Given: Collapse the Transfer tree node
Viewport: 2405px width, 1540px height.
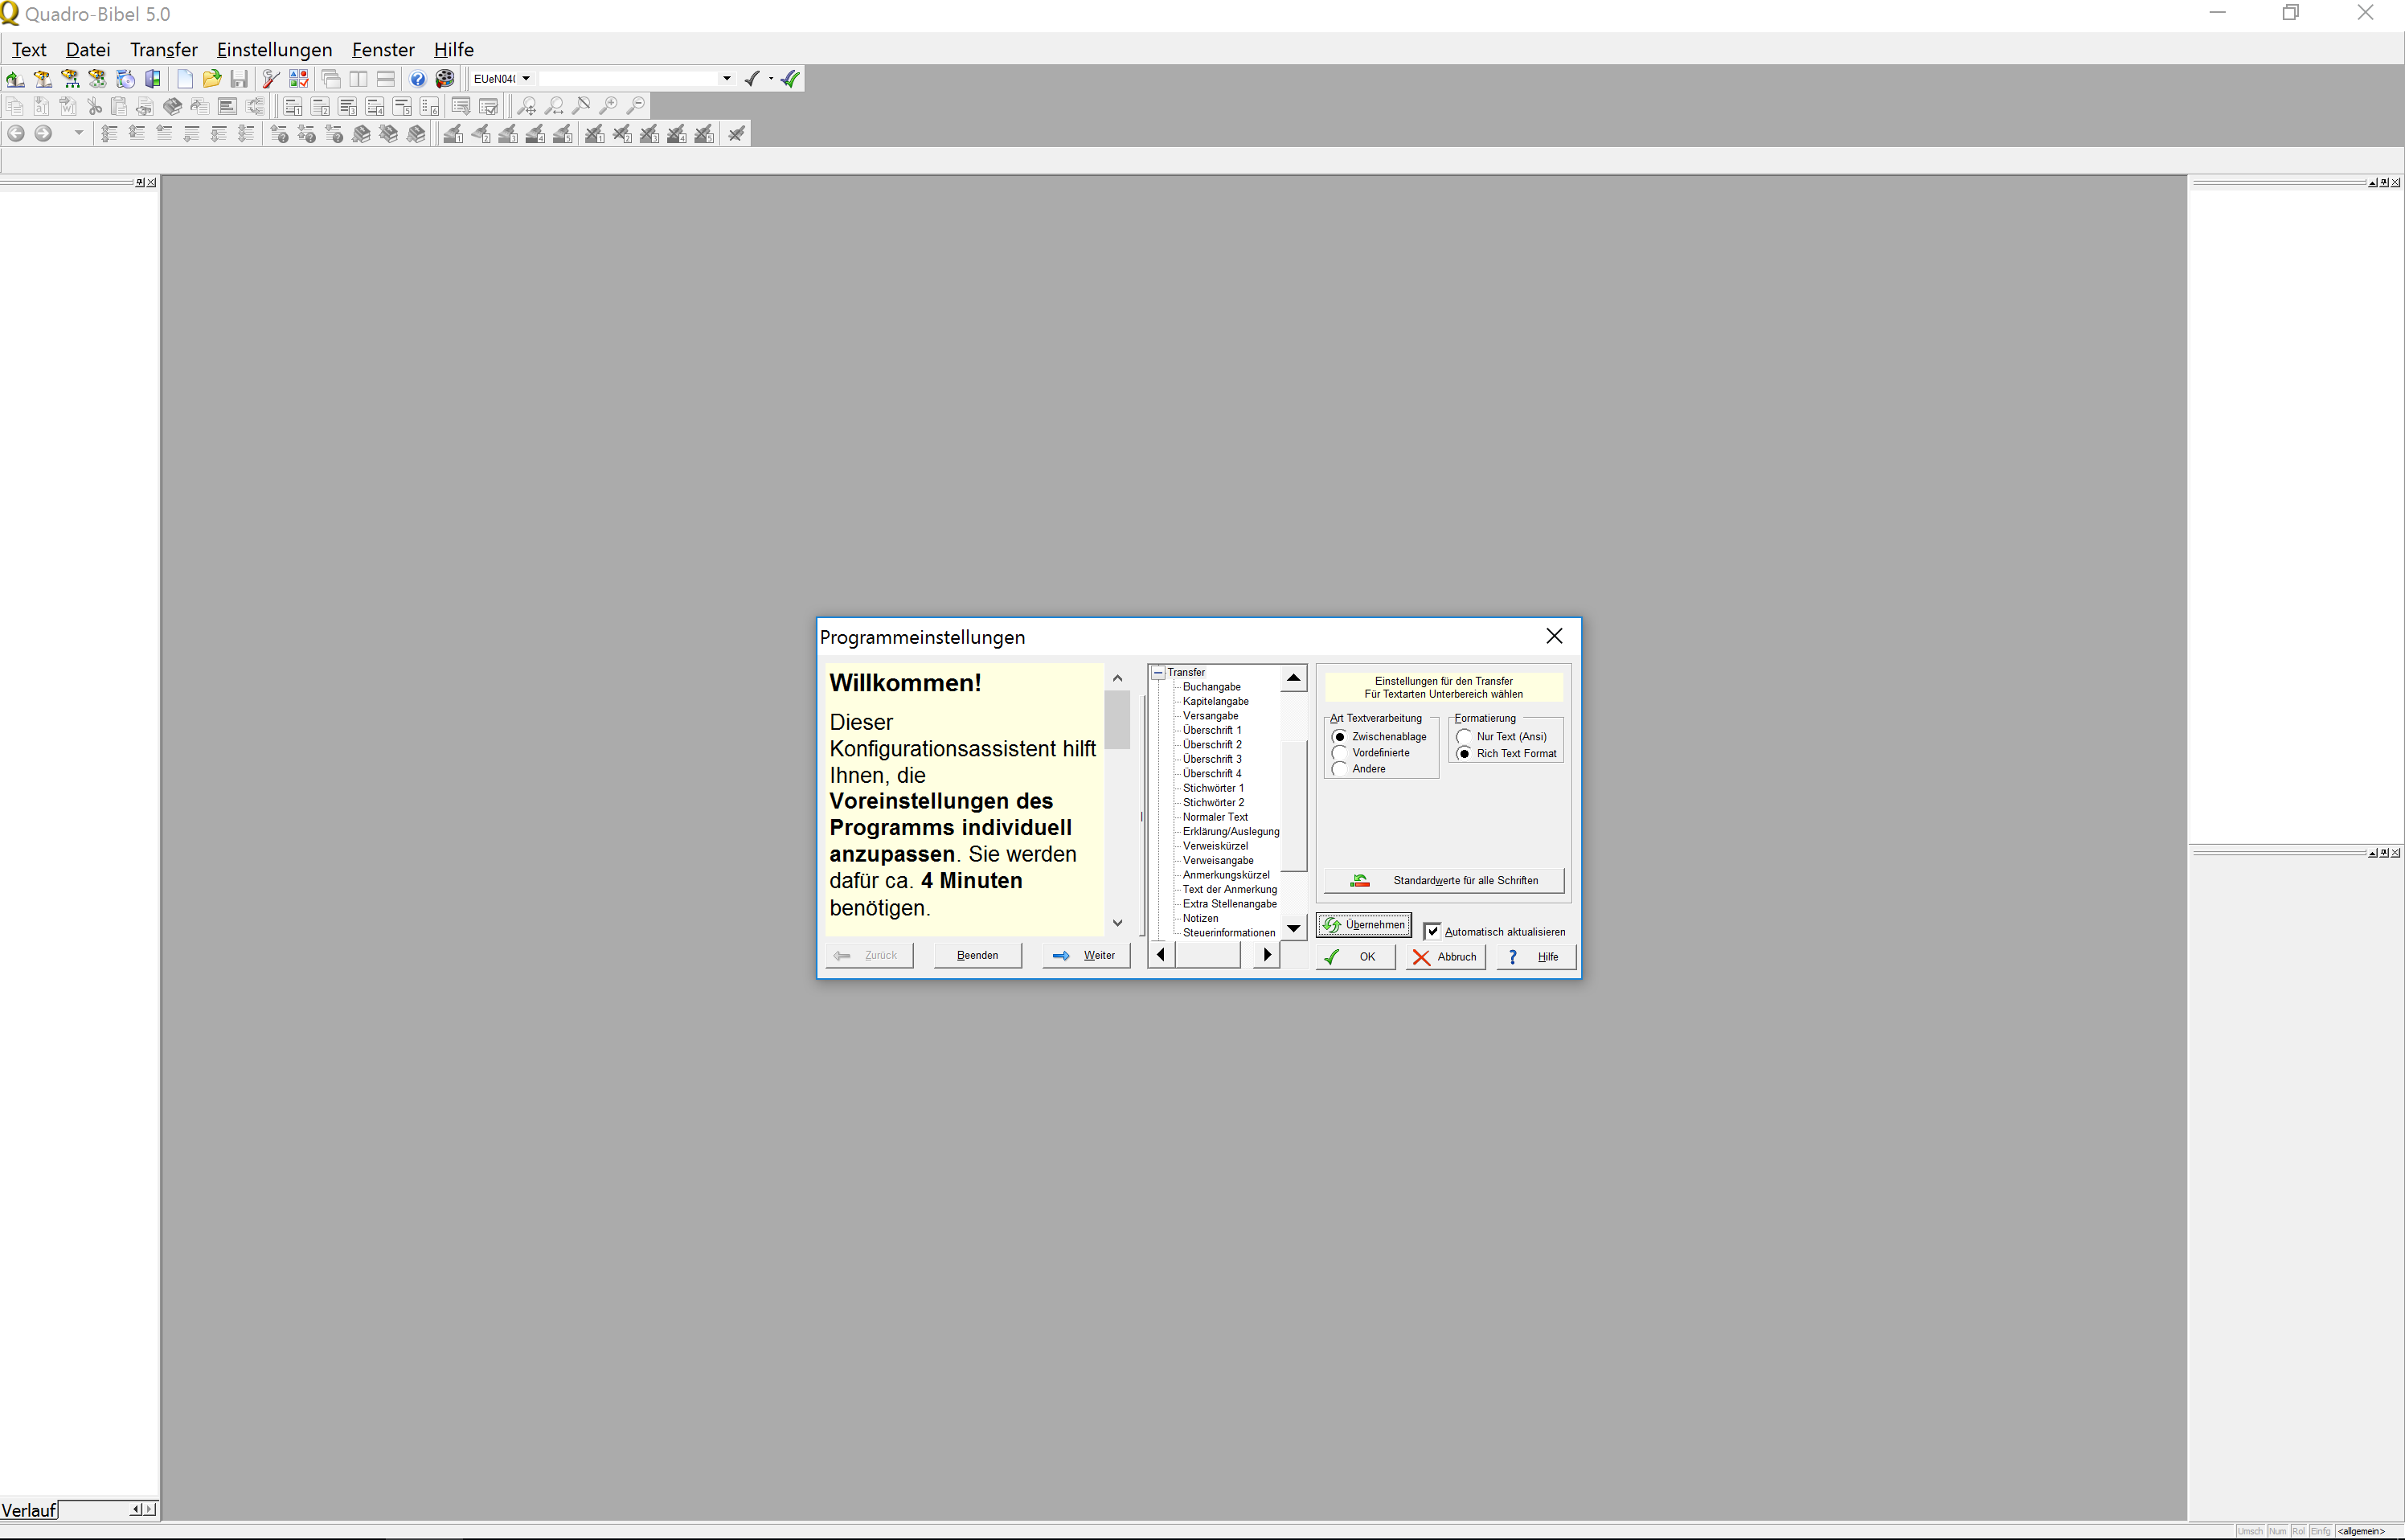Looking at the screenshot, I should 1159,672.
